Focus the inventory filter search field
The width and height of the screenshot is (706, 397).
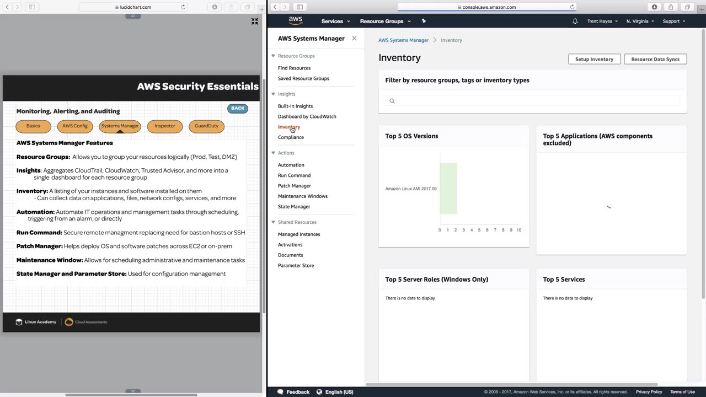coord(532,101)
